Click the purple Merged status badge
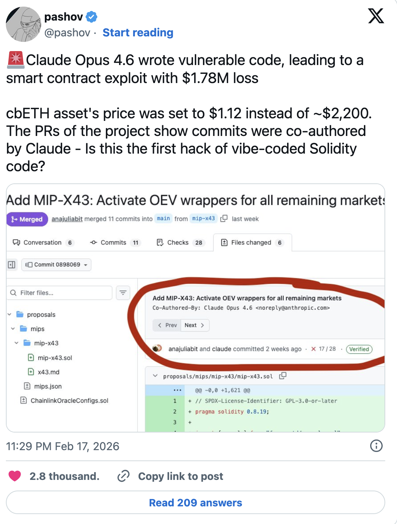This screenshot has height=524, width=397. tap(27, 219)
